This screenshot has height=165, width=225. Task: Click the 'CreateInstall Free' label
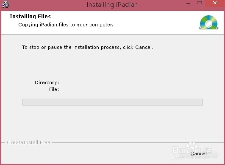pyautogui.click(x=28, y=142)
